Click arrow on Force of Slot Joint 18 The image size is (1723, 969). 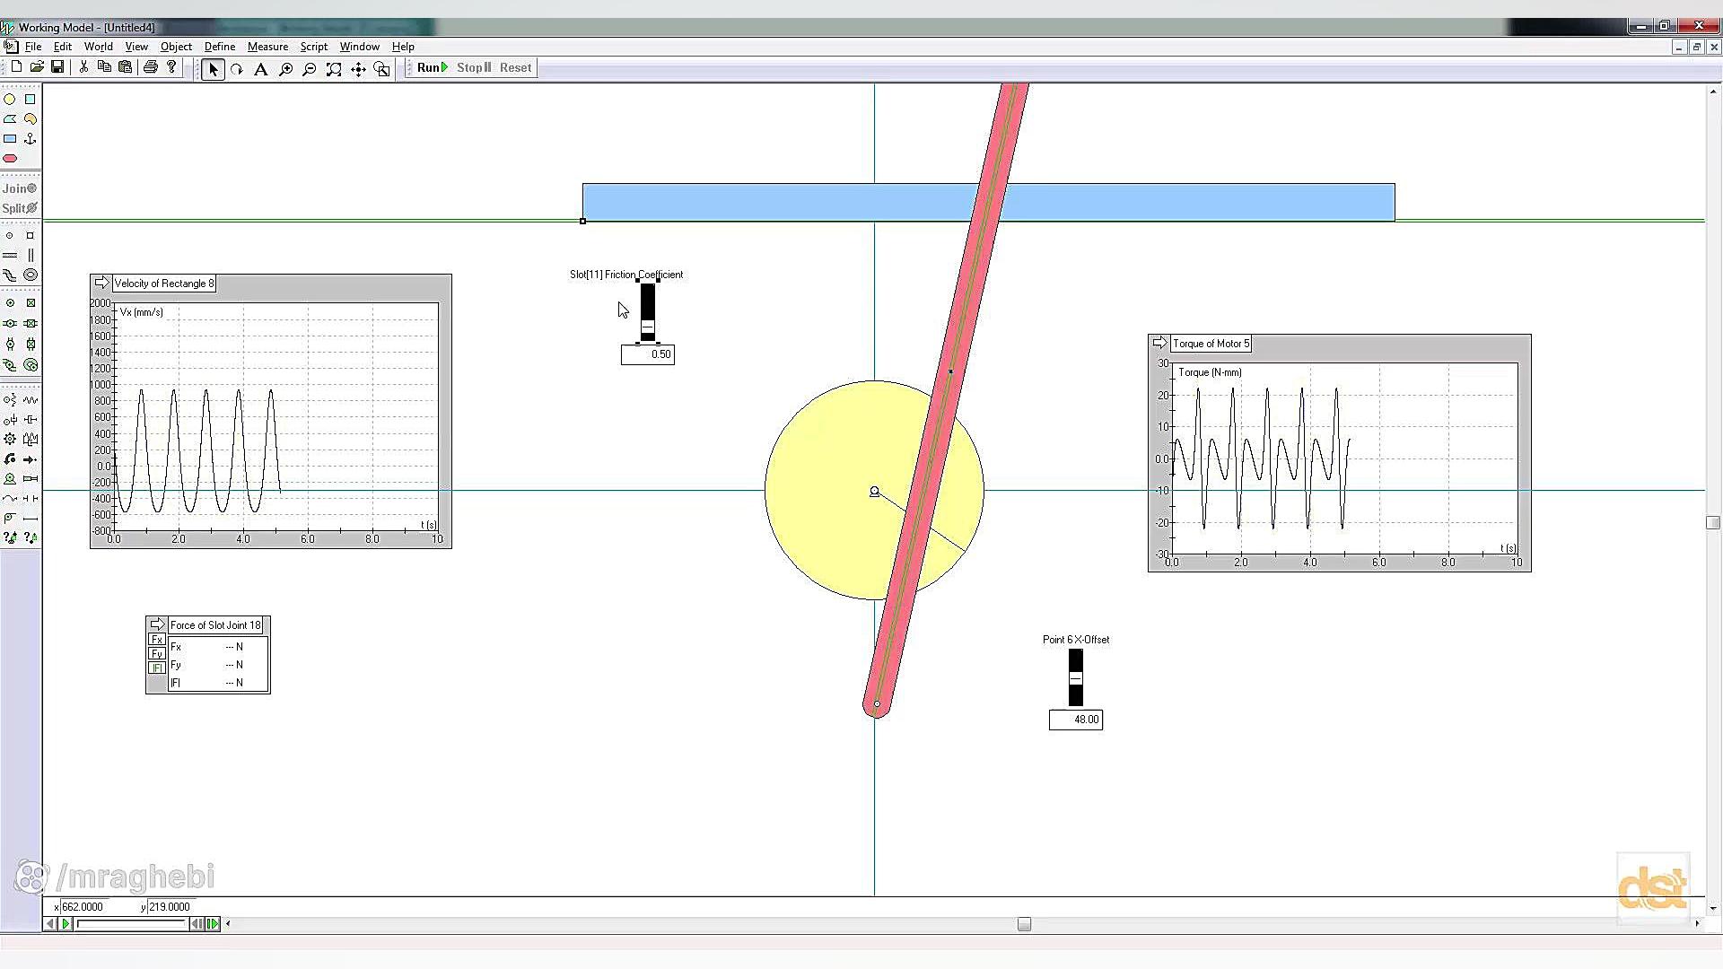157,624
